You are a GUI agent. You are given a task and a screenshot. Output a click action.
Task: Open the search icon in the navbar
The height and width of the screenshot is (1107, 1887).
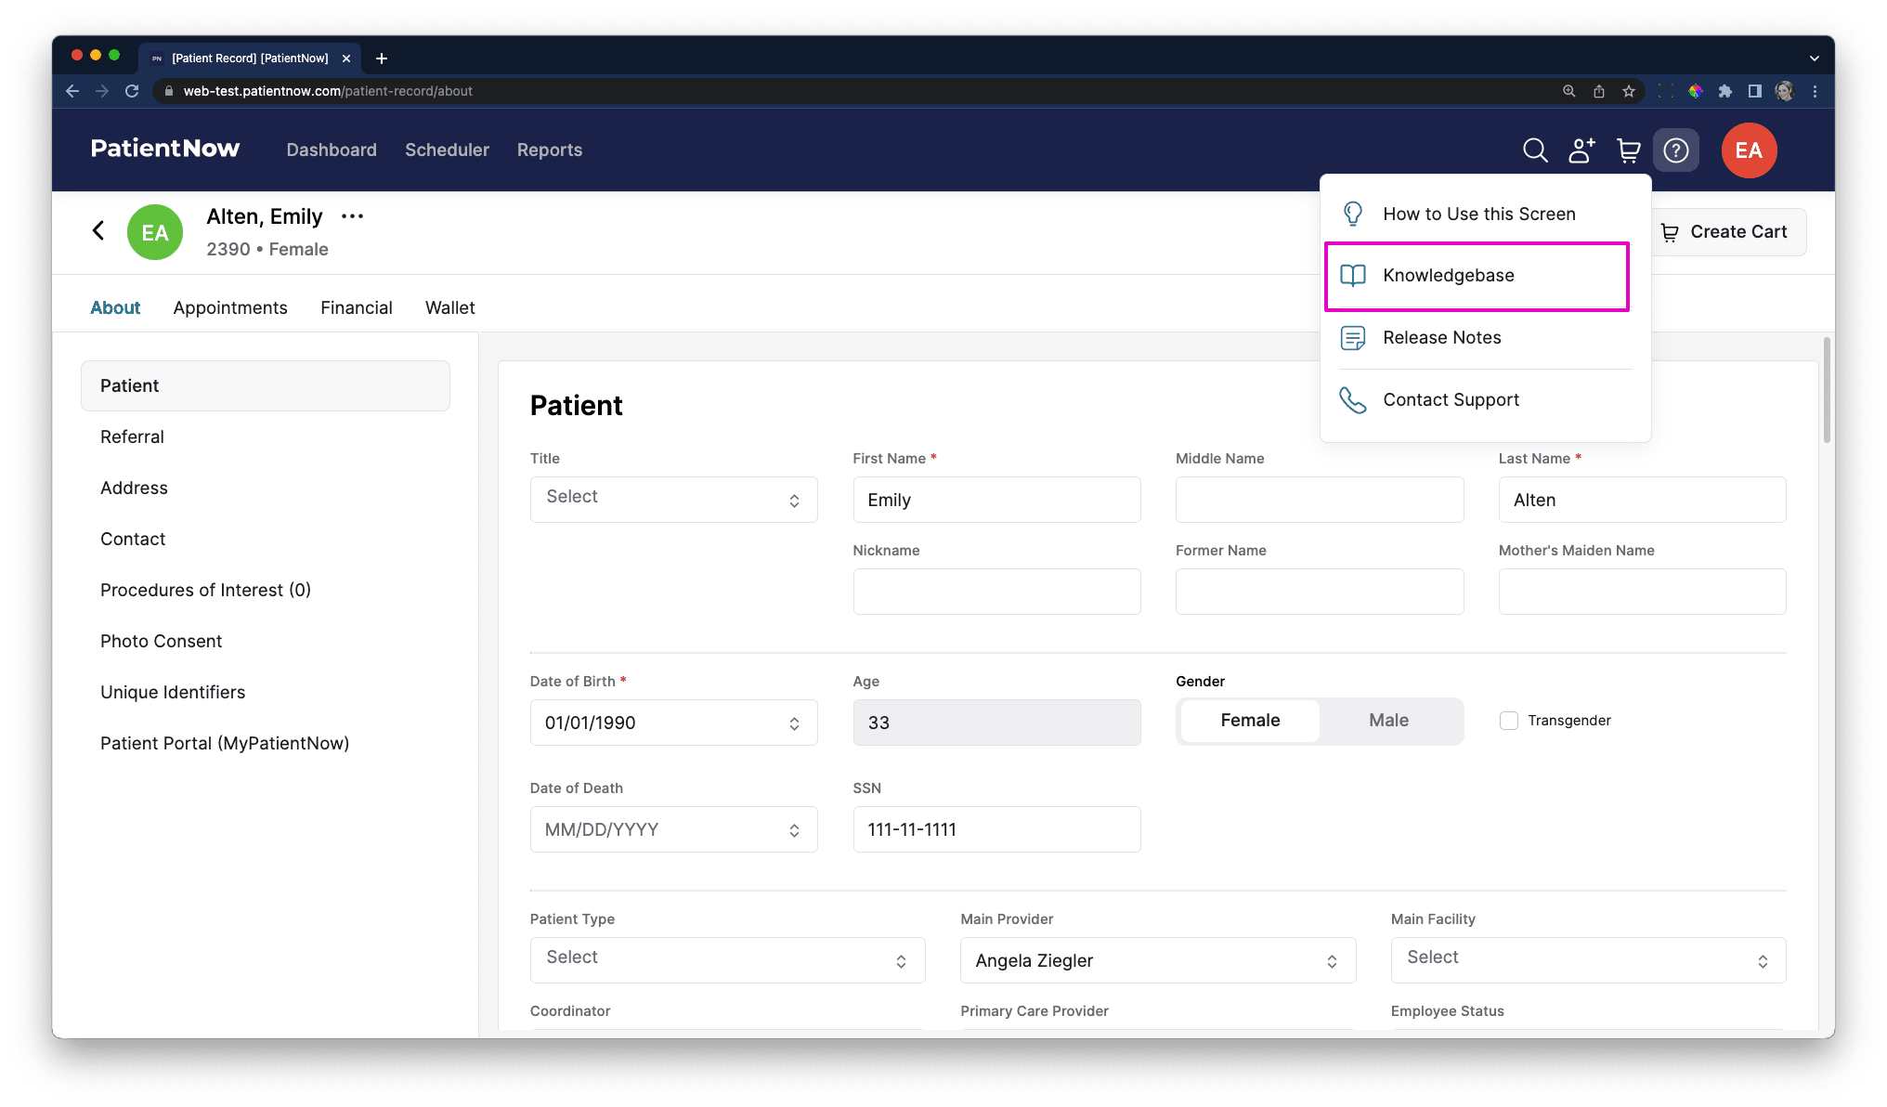(1535, 150)
